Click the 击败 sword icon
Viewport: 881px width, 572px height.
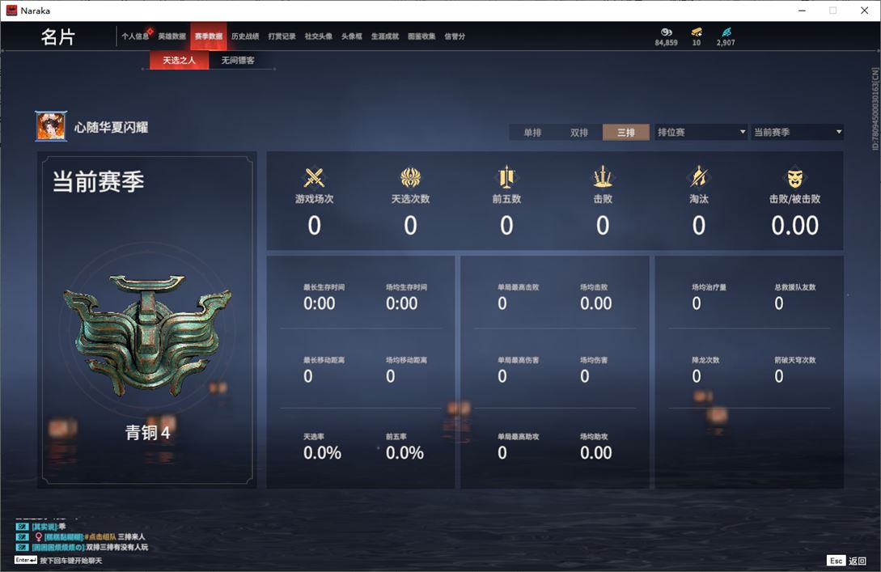click(603, 177)
